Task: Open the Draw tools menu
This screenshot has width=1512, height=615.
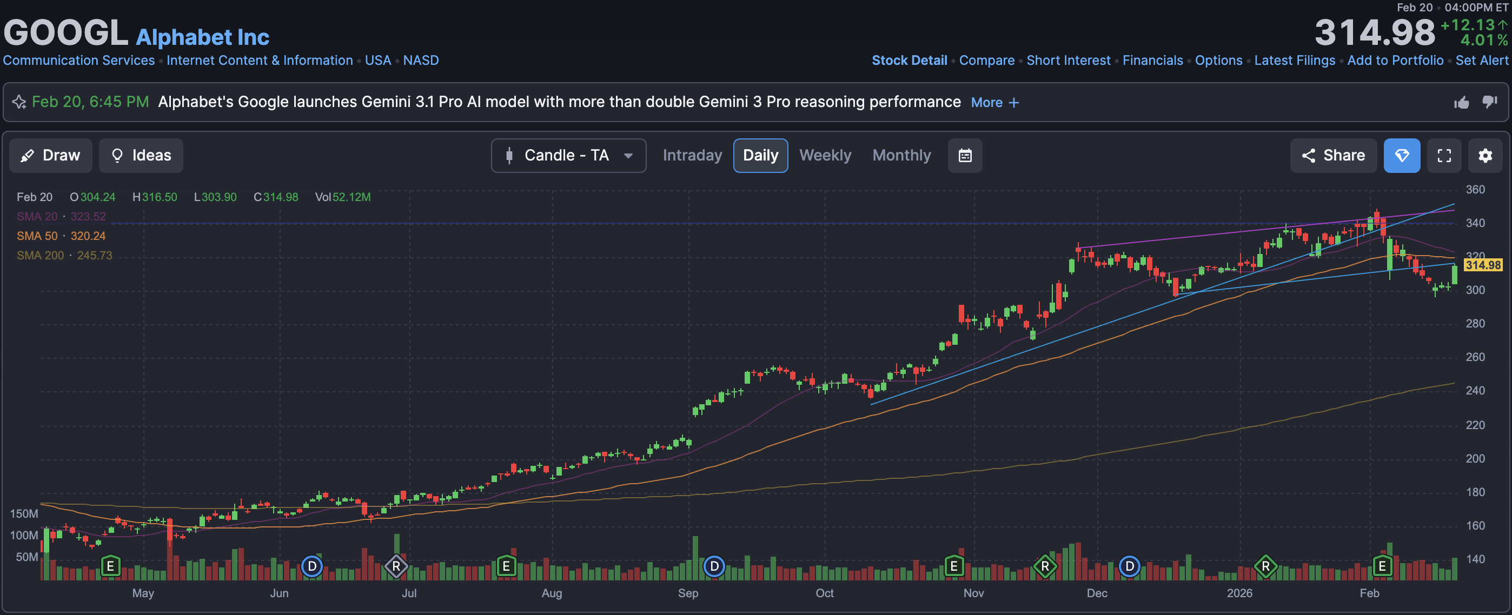Action: click(50, 156)
